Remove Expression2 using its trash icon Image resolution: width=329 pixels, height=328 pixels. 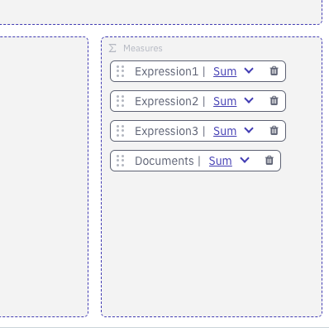click(x=274, y=101)
